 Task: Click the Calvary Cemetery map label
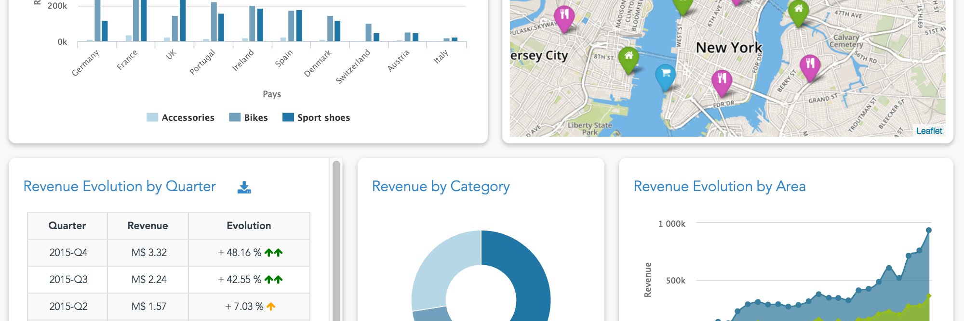(846, 41)
